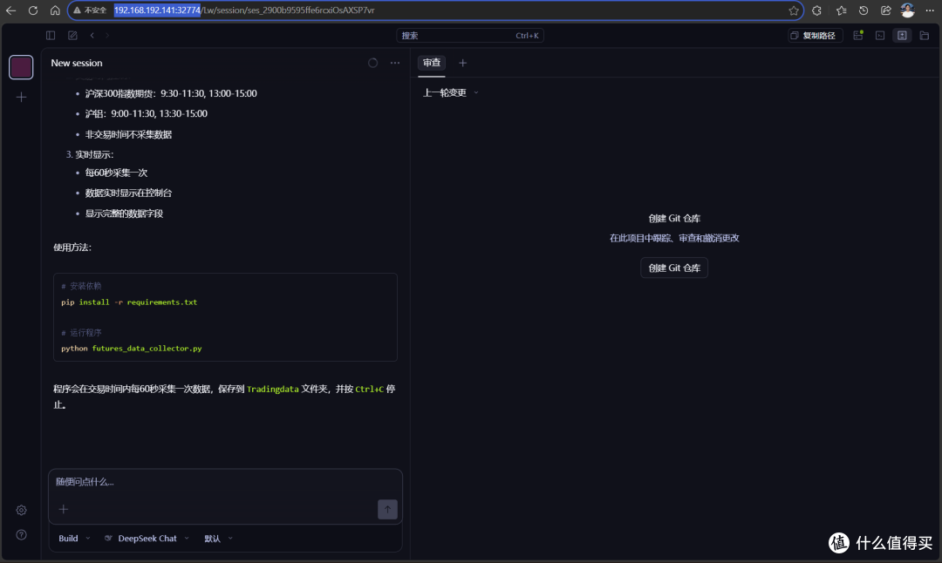Open the DeepSeek Chat model dropdown

pos(147,539)
